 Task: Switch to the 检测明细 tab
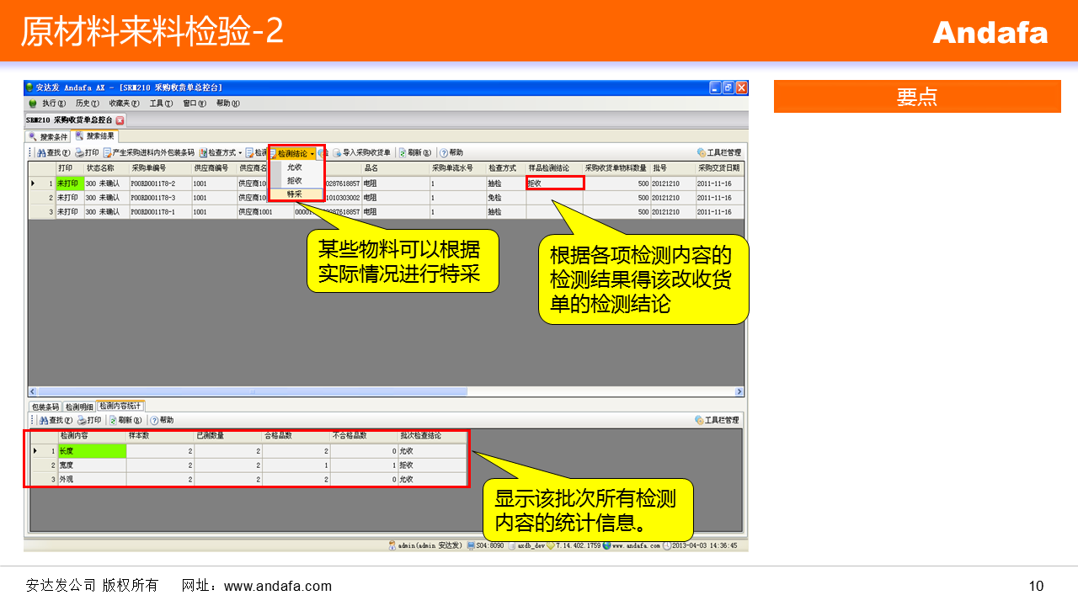click(x=79, y=407)
